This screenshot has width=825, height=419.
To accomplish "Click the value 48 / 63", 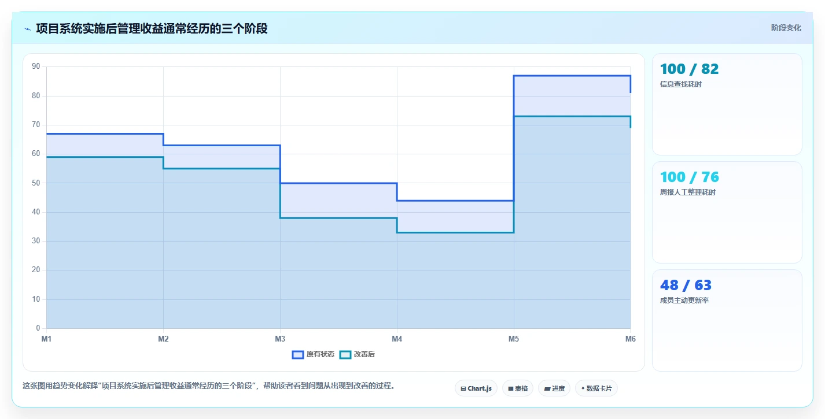I will tap(686, 285).
